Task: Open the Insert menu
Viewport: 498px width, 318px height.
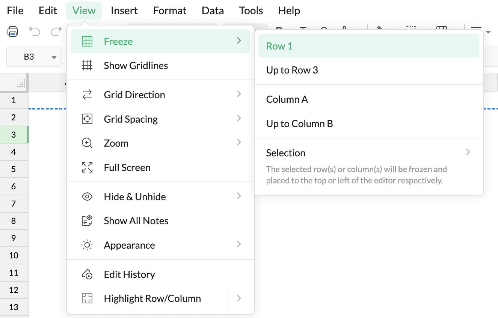Action: click(124, 10)
